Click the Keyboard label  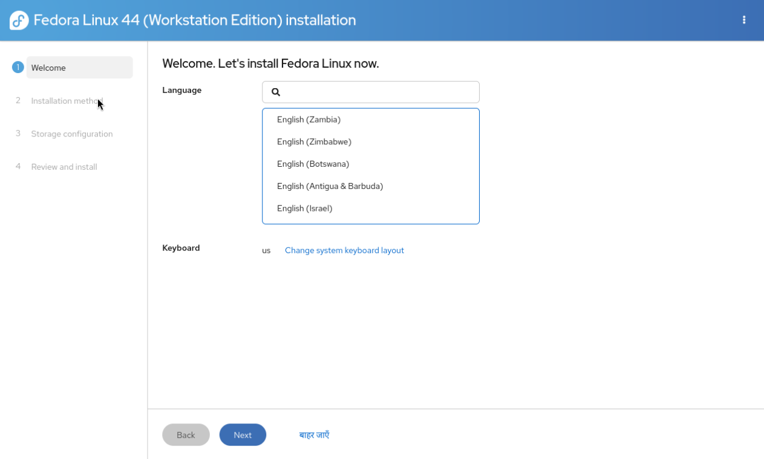click(181, 248)
